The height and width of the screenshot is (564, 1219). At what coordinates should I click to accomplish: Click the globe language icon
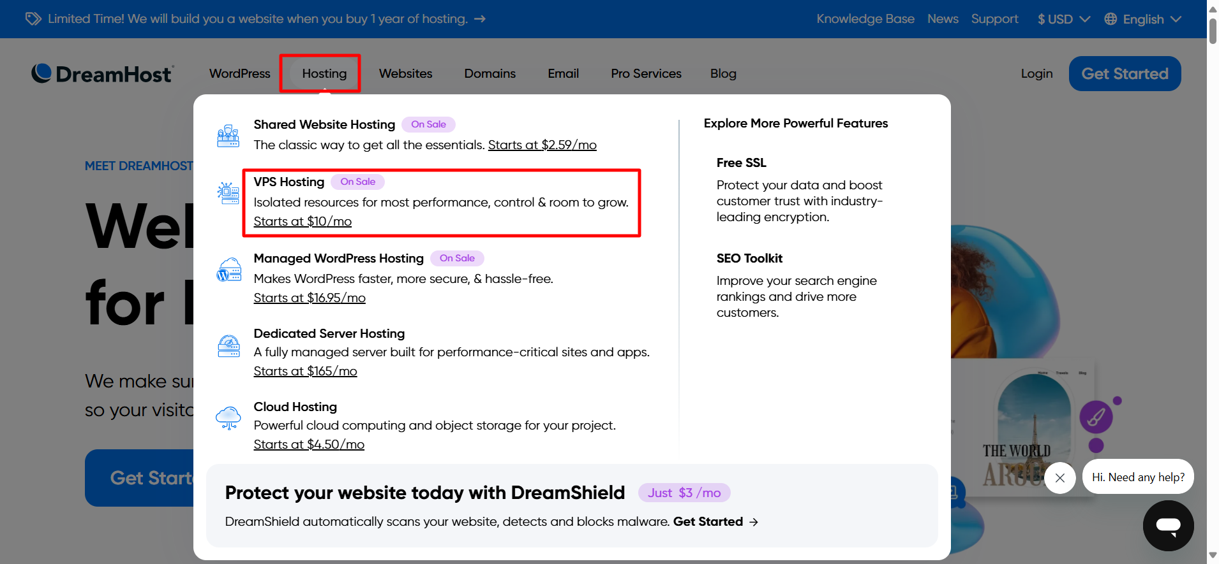[x=1111, y=19]
